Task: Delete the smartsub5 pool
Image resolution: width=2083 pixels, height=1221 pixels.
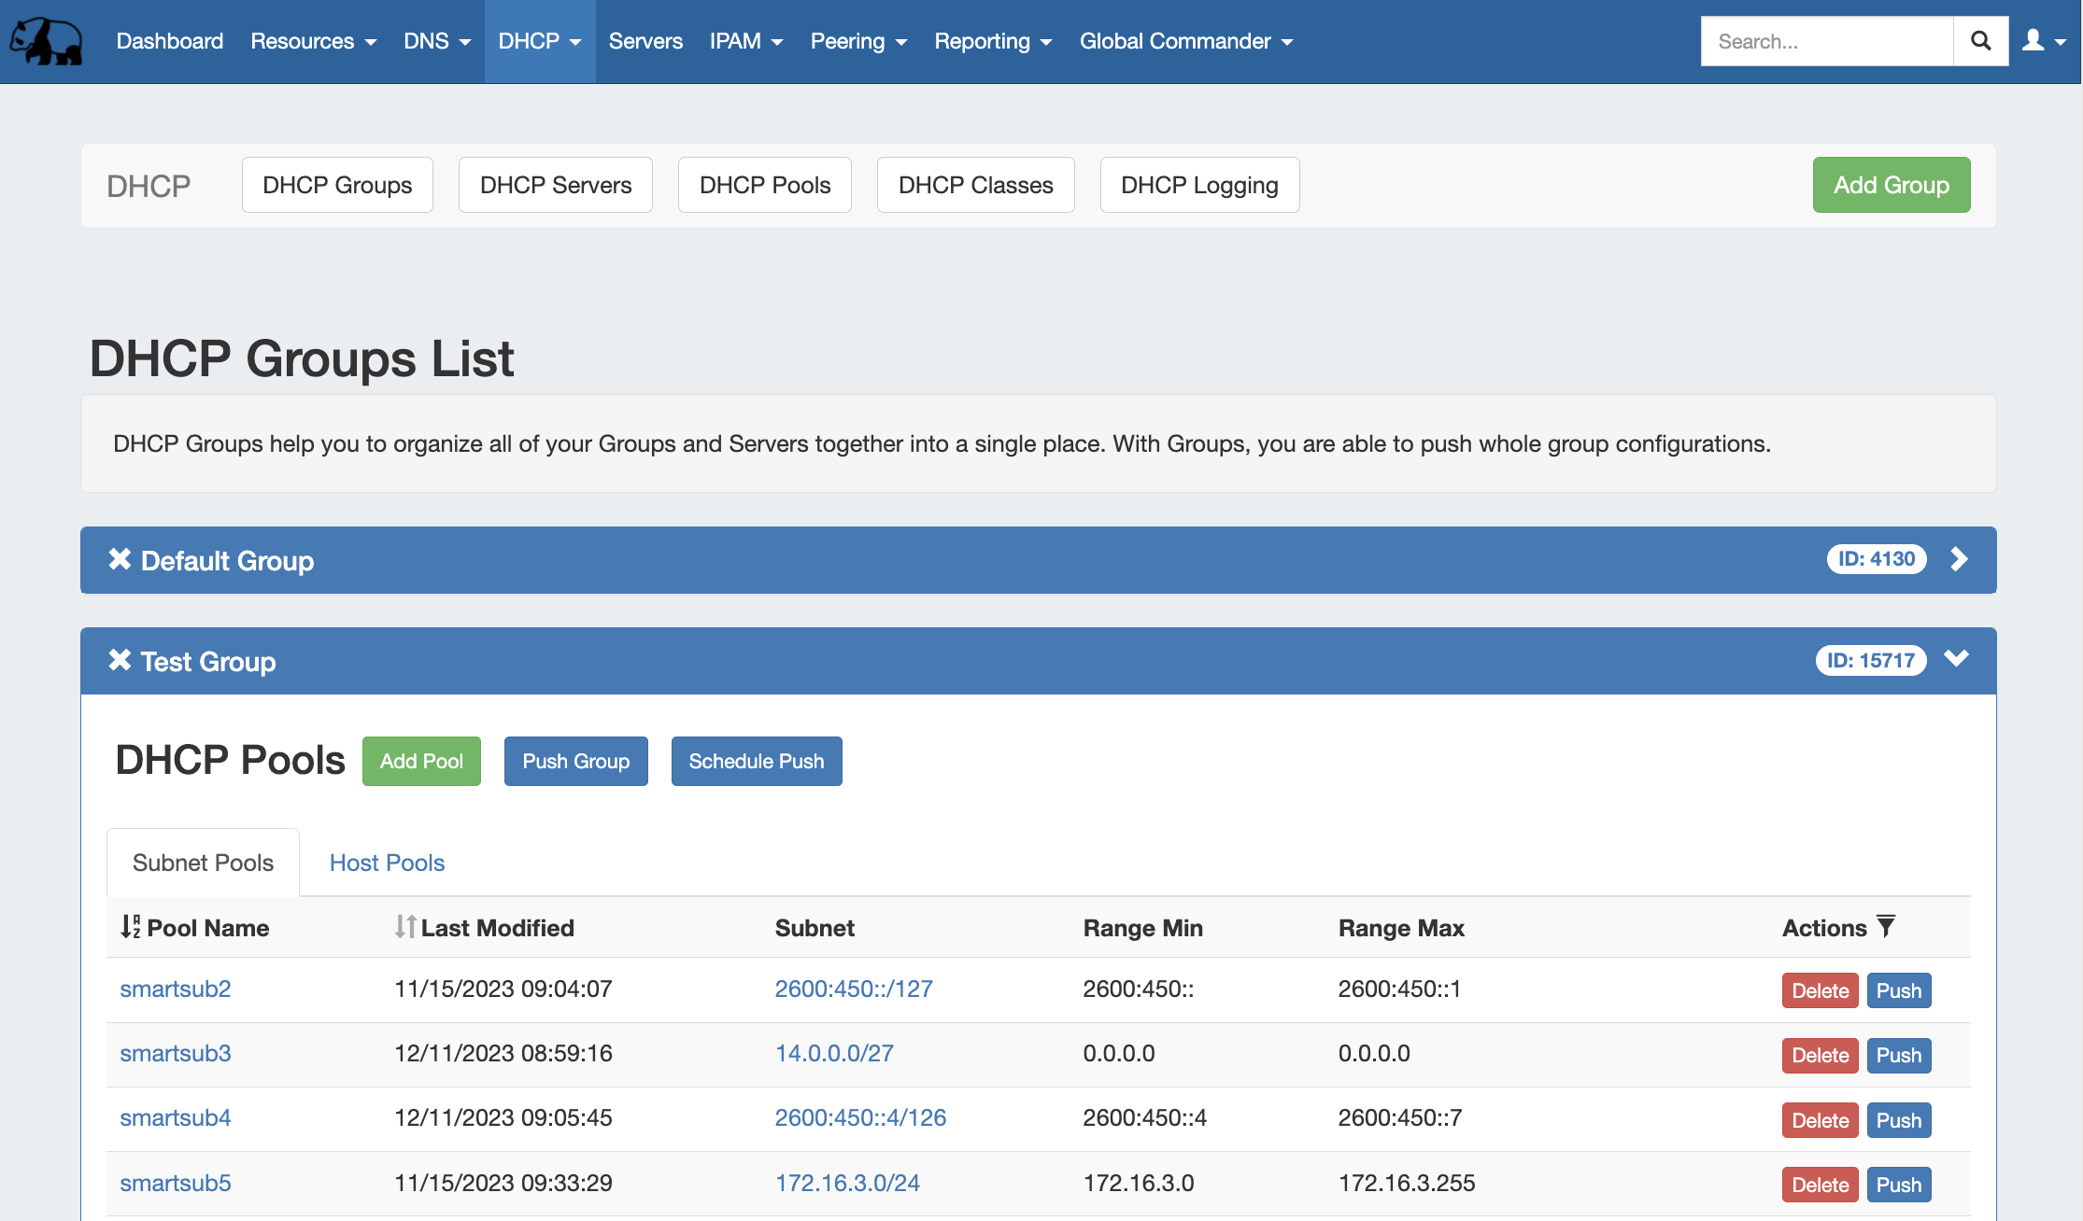Action: tap(1820, 1185)
